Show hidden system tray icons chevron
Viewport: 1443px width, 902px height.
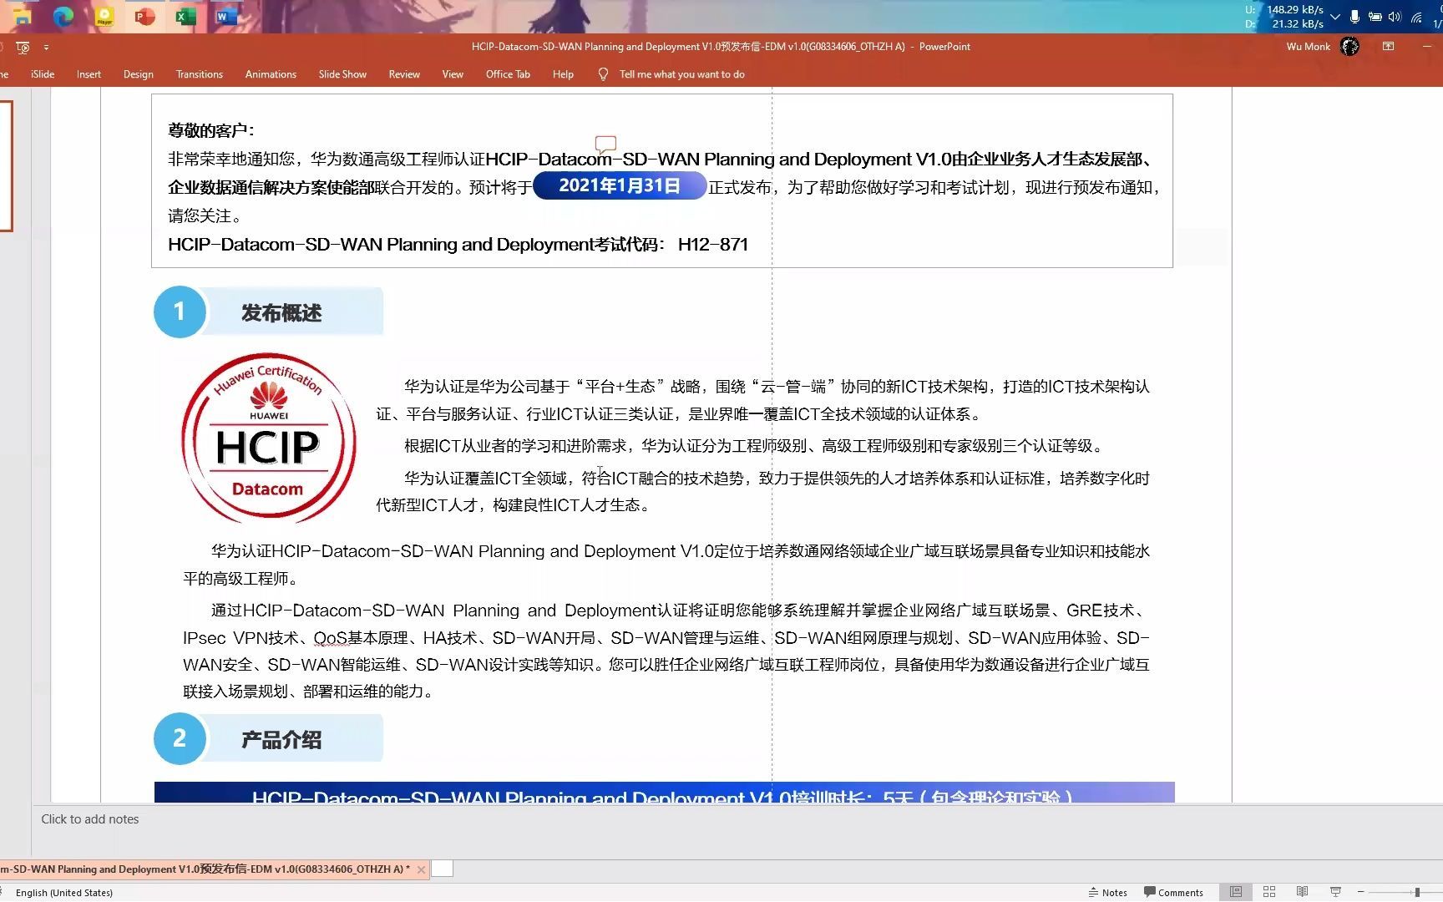1335,17
